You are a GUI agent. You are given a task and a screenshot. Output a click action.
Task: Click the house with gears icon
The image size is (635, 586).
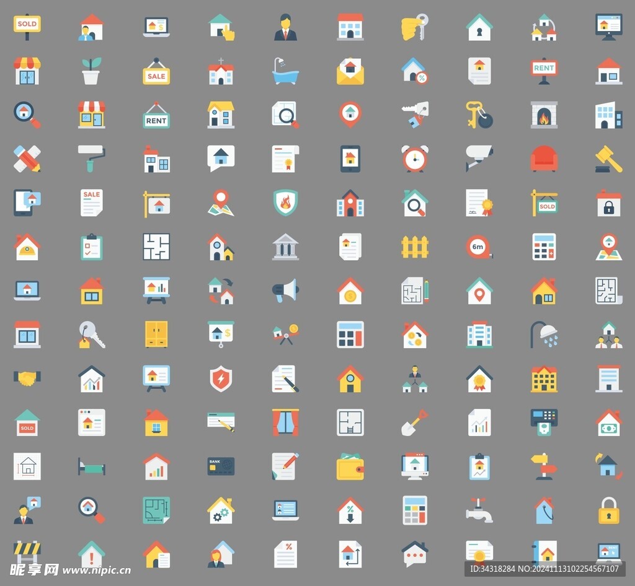point(221,510)
